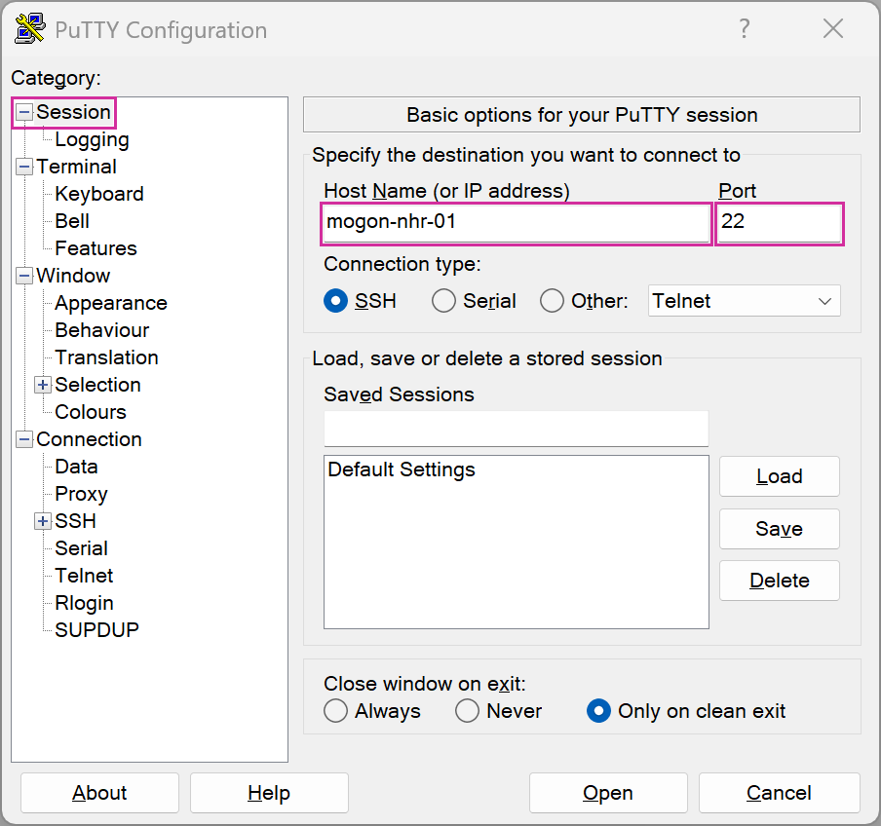Select the Other connection type radio
The width and height of the screenshot is (881, 826).
(x=553, y=301)
